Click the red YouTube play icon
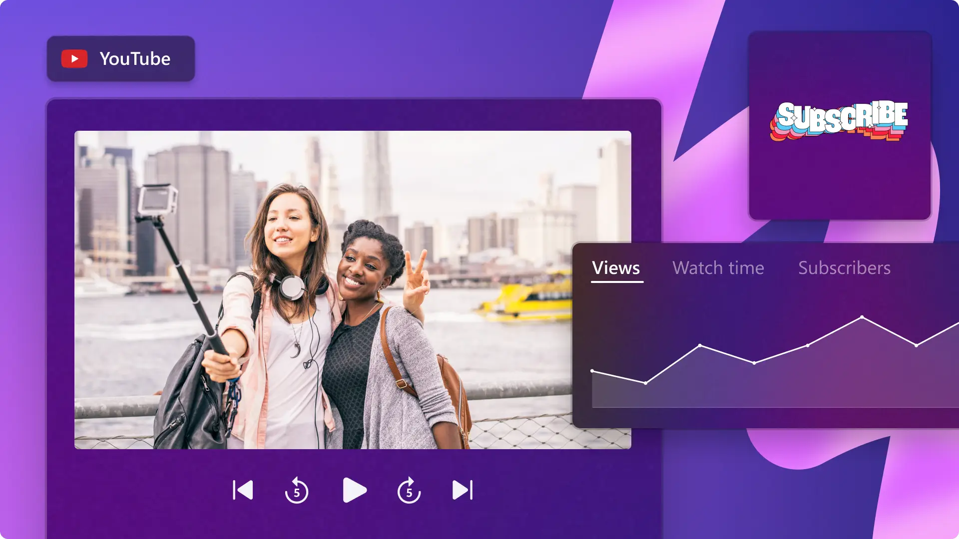 click(74, 58)
